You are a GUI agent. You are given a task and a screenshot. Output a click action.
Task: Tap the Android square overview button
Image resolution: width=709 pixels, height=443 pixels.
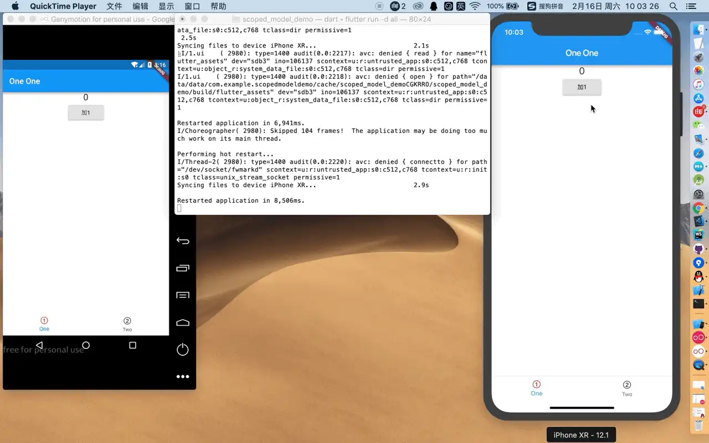[x=132, y=345]
